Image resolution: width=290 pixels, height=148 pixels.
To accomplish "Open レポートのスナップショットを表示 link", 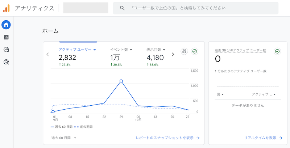I will pyautogui.click(x=167, y=138).
